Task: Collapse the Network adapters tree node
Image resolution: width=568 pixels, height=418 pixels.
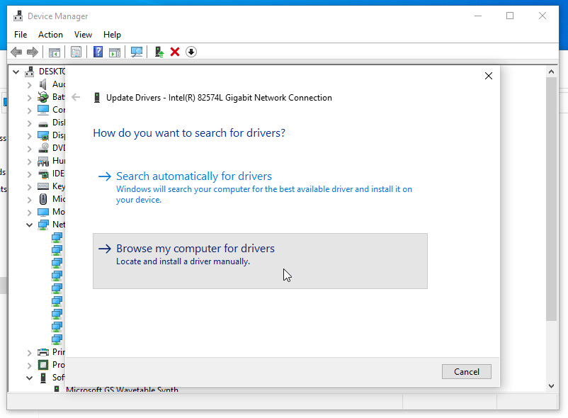Action: pos(29,225)
